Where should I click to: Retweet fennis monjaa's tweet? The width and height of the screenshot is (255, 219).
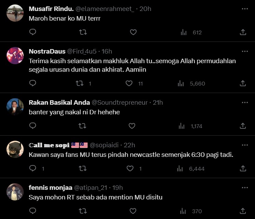point(82,211)
